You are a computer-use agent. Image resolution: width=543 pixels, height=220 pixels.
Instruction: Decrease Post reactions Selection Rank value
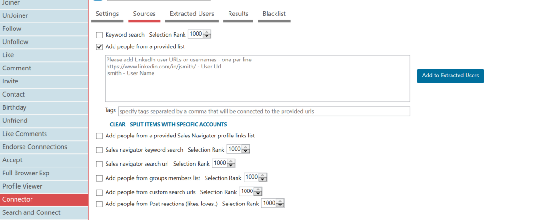click(x=280, y=205)
